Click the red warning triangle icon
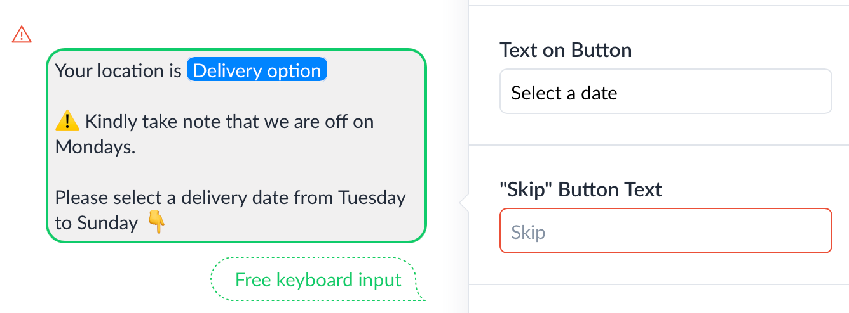Screen dimensions: 849x313 coord(22,34)
